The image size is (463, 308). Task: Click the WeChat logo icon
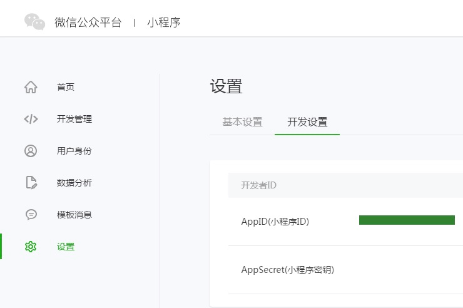(34, 22)
